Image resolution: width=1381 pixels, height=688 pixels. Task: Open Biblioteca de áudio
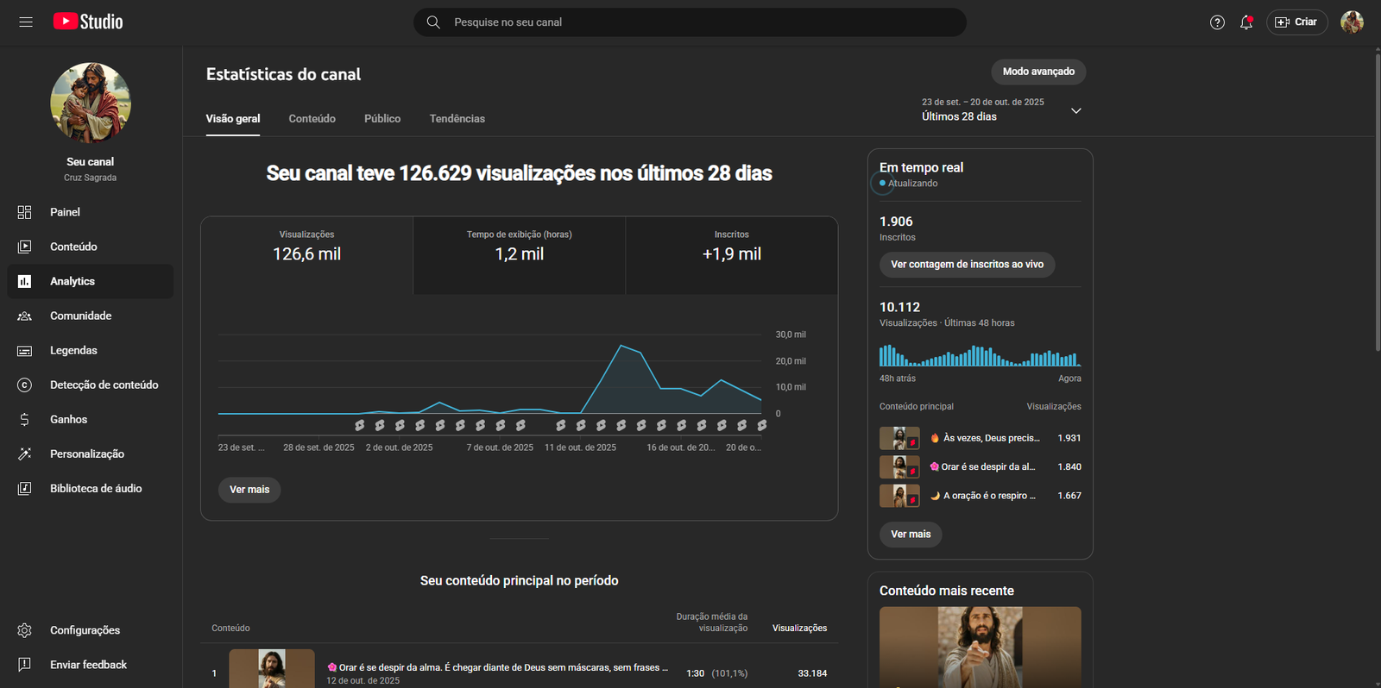95,489
